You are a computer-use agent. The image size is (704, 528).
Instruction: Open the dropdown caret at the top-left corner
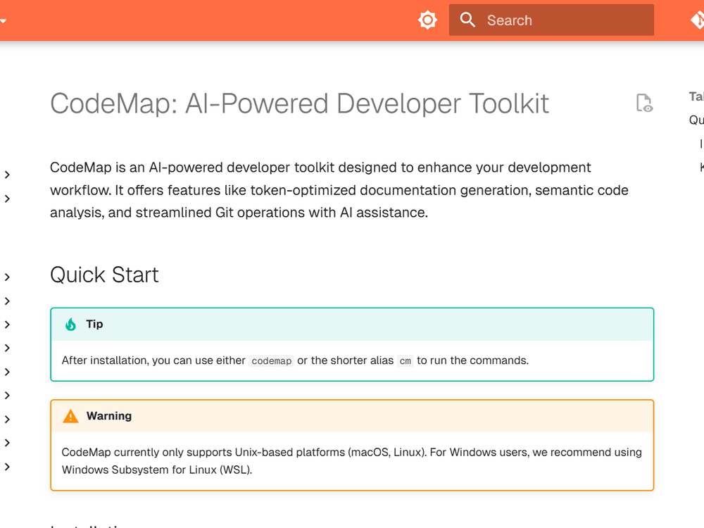(3, 20)
